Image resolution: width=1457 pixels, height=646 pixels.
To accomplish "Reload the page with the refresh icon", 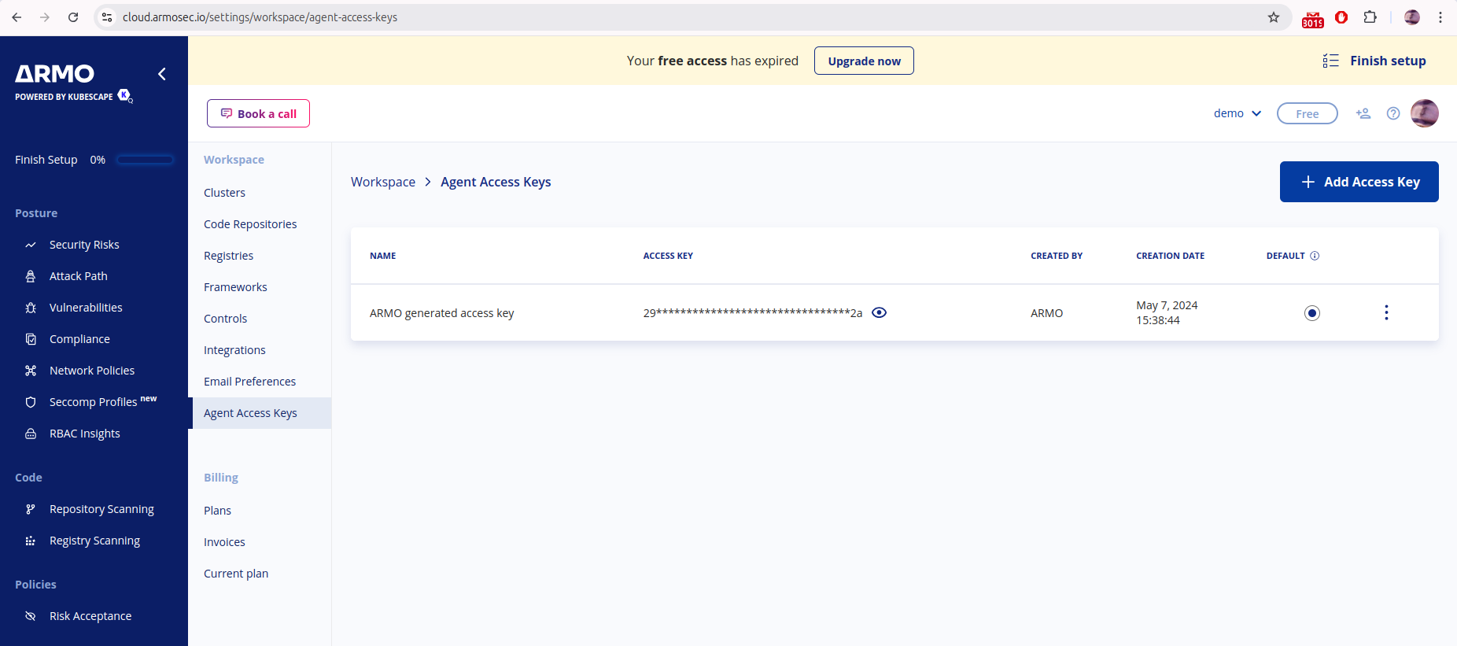I will (x=73, y=17).
